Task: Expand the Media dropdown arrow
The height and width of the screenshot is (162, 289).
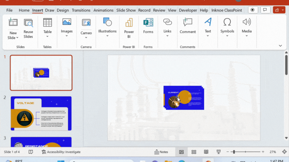Action: click(x=246, y=36)
